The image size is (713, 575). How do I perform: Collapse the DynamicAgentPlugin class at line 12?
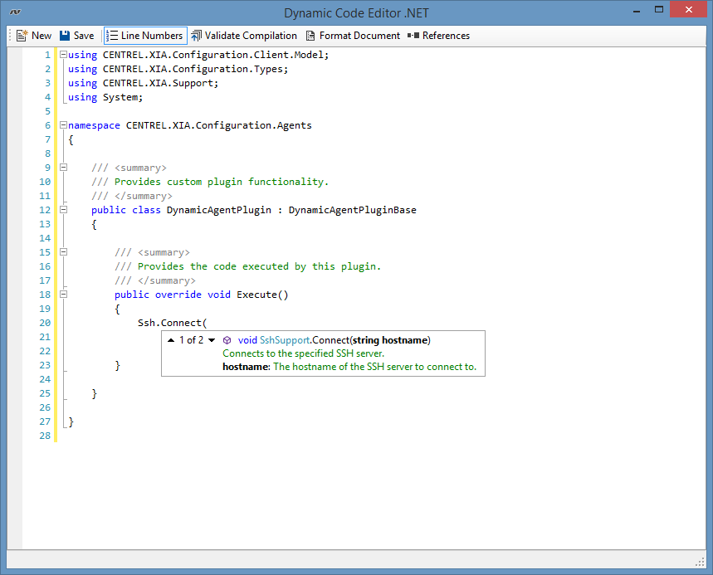(x=64, y=210)
